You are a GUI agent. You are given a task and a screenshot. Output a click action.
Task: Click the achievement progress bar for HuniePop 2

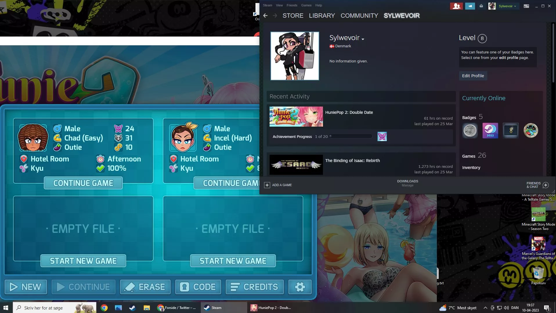(351, 136)
